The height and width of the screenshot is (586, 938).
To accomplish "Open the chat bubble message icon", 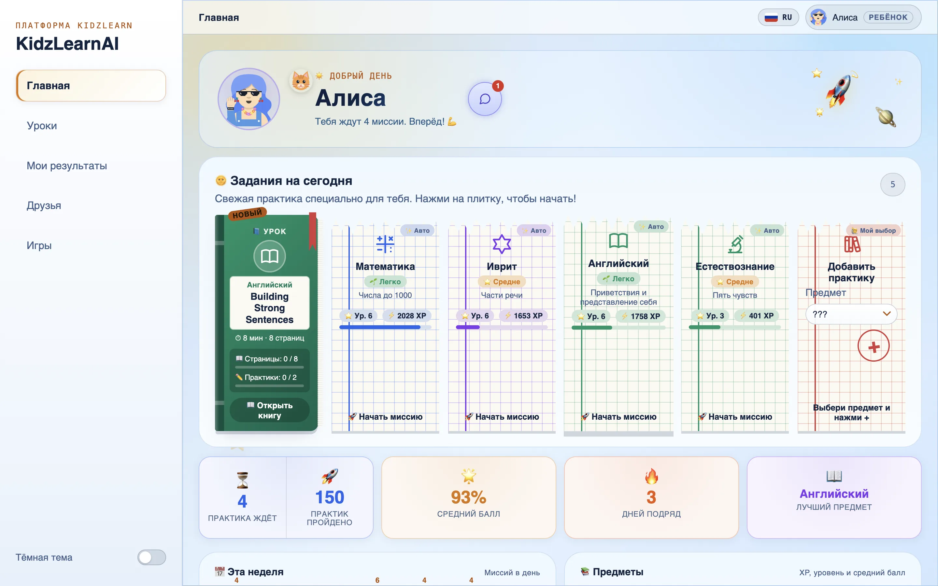I will 485,99.
